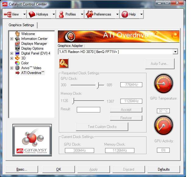Click the GPU Activity gauge
This screenshot has width=195, height=177.
[164, 126]
